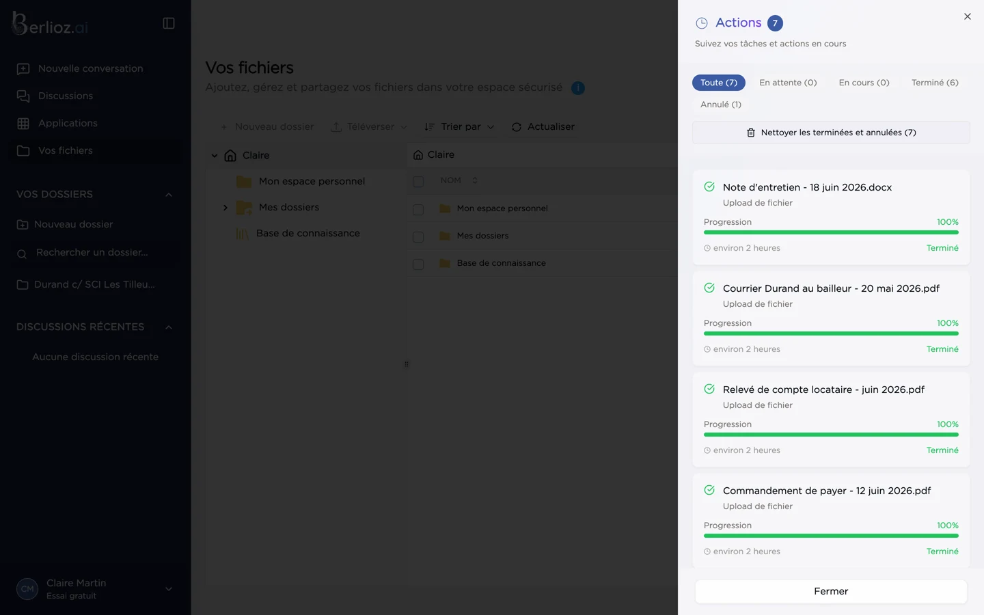Click the progress bar of Note d'entretien upload
The width and height of the screenshot is (984, 615).
click(x=831, y=232)
